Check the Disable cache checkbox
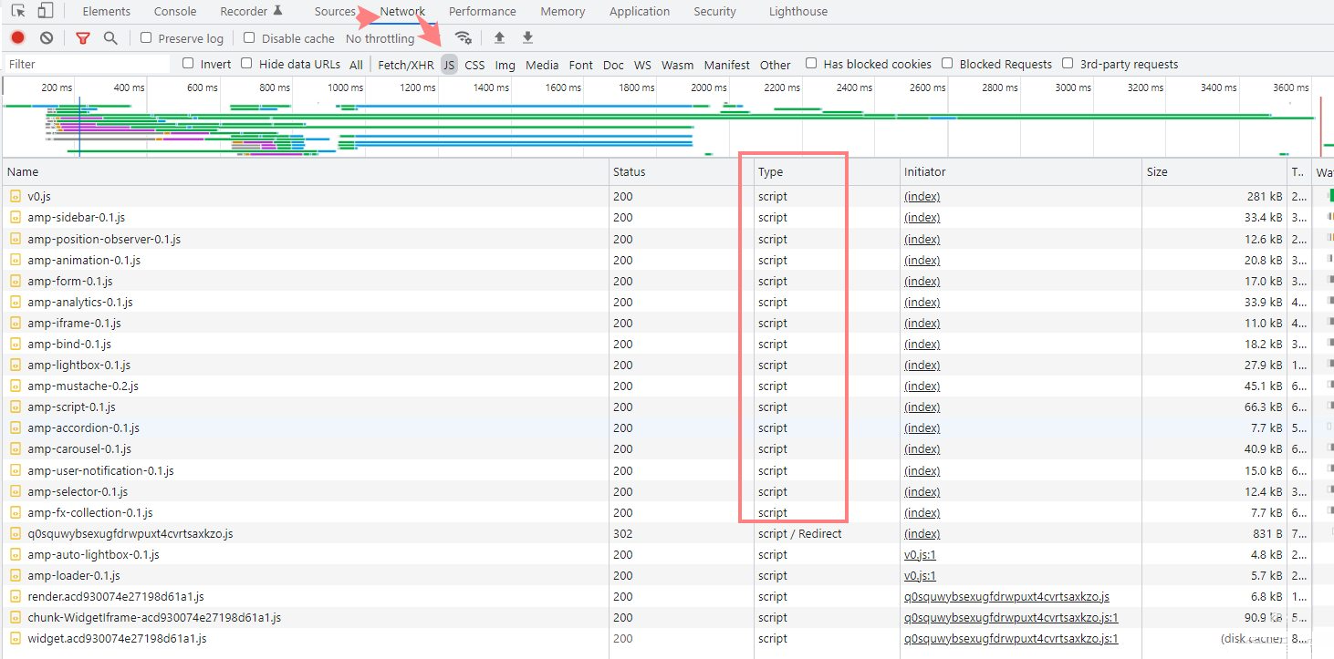 [x=249, y=38]
